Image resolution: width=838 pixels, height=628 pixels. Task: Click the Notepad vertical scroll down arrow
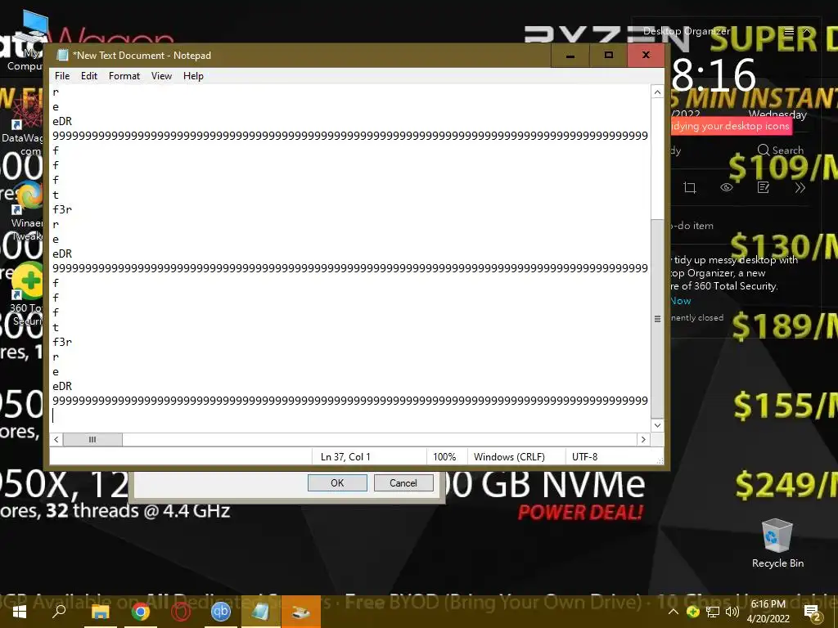657,425
